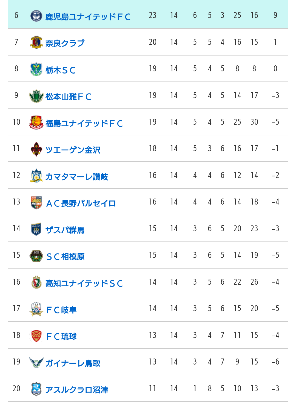This screenshot has width=296, height=402.
Task: Click the カマタマーレ讃岐 team crest
Action: click(36, 176)
